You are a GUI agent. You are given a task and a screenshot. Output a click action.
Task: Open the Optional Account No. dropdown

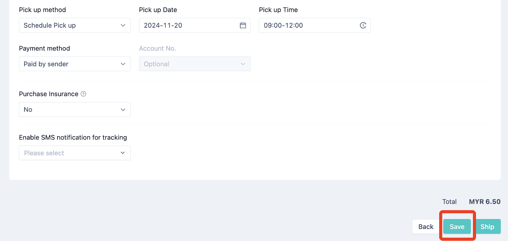tap(195, 64)
